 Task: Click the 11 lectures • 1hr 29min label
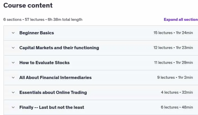click(x=173, y=62)
